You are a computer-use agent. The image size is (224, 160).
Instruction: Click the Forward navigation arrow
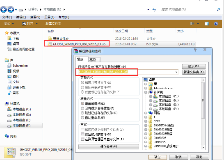(x=11, y=9)
